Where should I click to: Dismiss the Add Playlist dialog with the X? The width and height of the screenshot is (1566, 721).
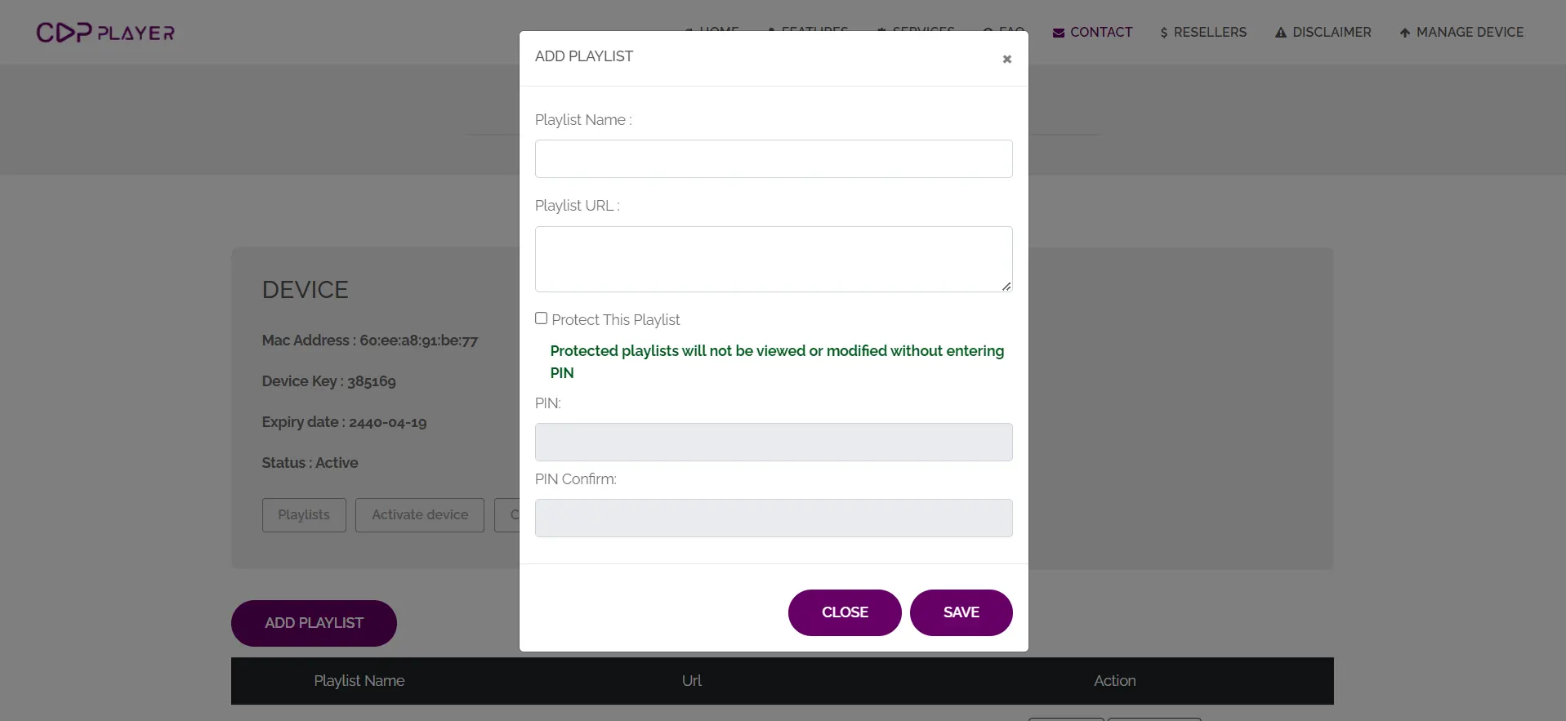pos(1006,59)
